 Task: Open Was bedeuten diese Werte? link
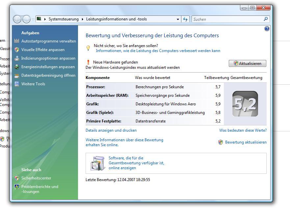point(243,130)
